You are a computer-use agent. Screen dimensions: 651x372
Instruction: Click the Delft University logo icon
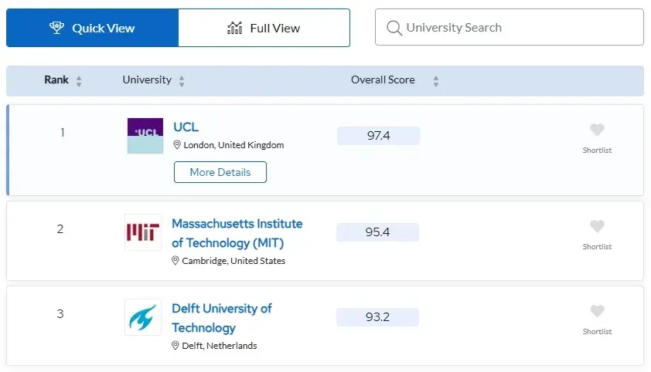pos(143,317)
